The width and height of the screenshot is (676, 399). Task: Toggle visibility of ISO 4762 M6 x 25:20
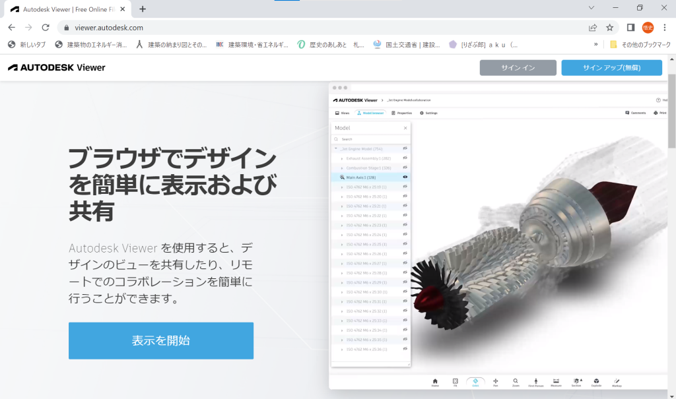[x=405, y=196]
